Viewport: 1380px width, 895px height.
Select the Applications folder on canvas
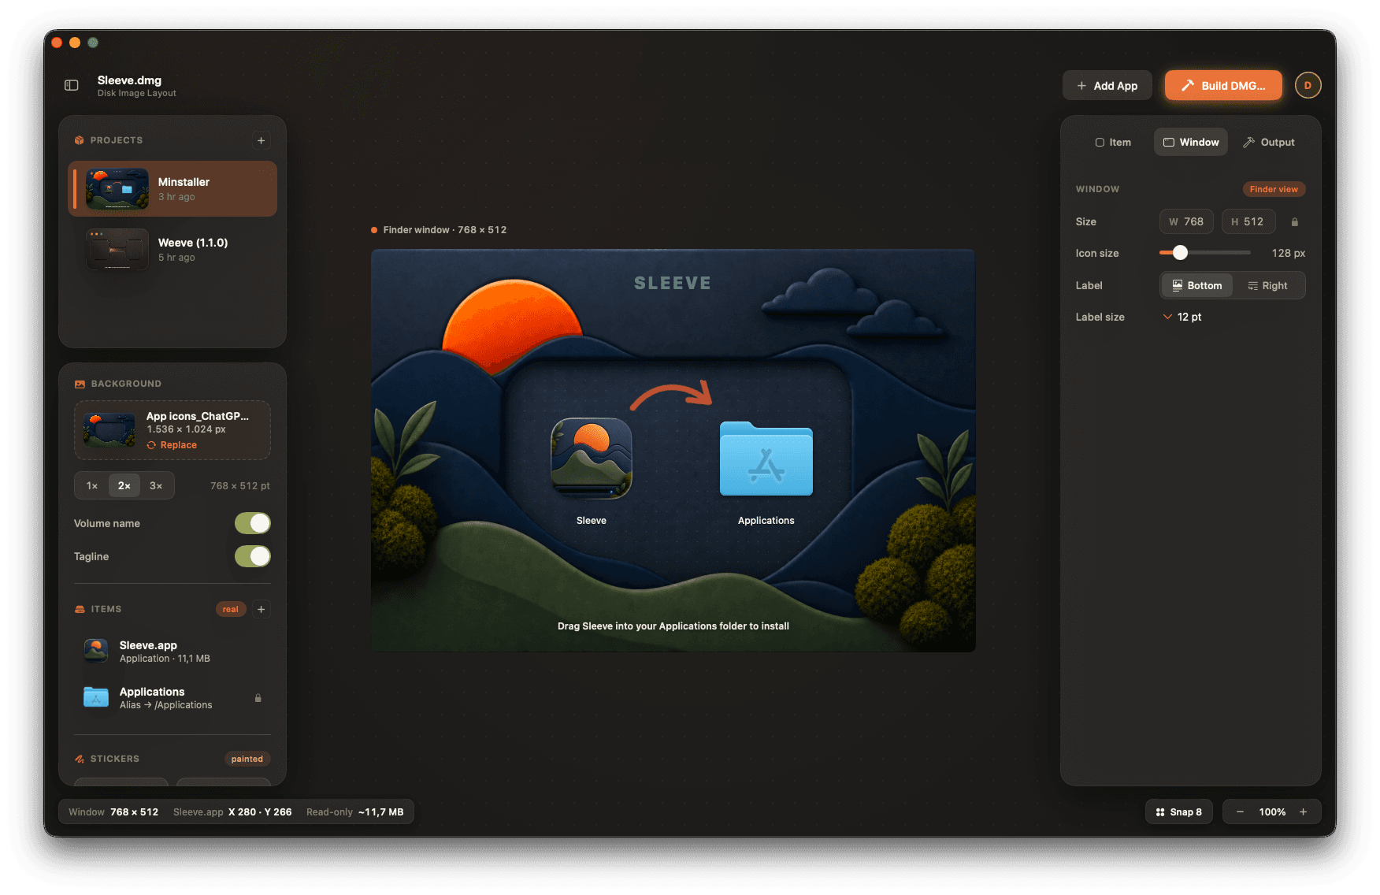[x=766, y=459]
